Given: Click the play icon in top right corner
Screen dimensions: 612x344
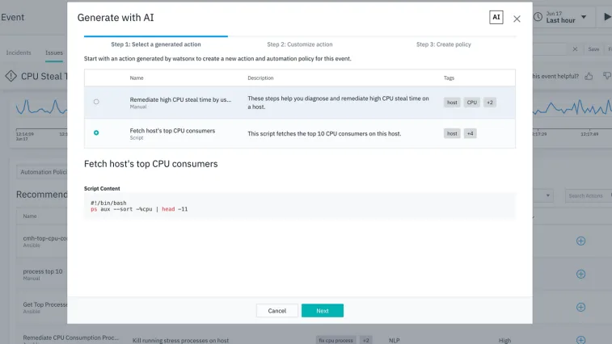Looking at the screenshot, I should coord(607,17).
